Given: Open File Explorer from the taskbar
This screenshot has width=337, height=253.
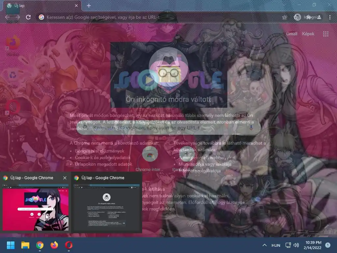Looking at the screenshot, I should 25,245.
